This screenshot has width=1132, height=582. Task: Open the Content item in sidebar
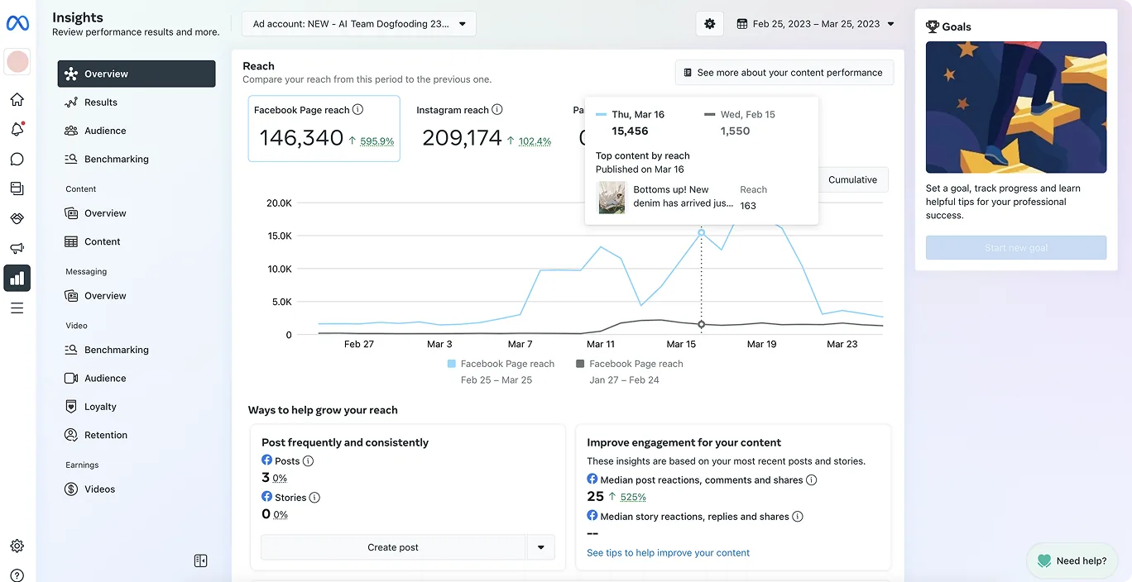137,241
